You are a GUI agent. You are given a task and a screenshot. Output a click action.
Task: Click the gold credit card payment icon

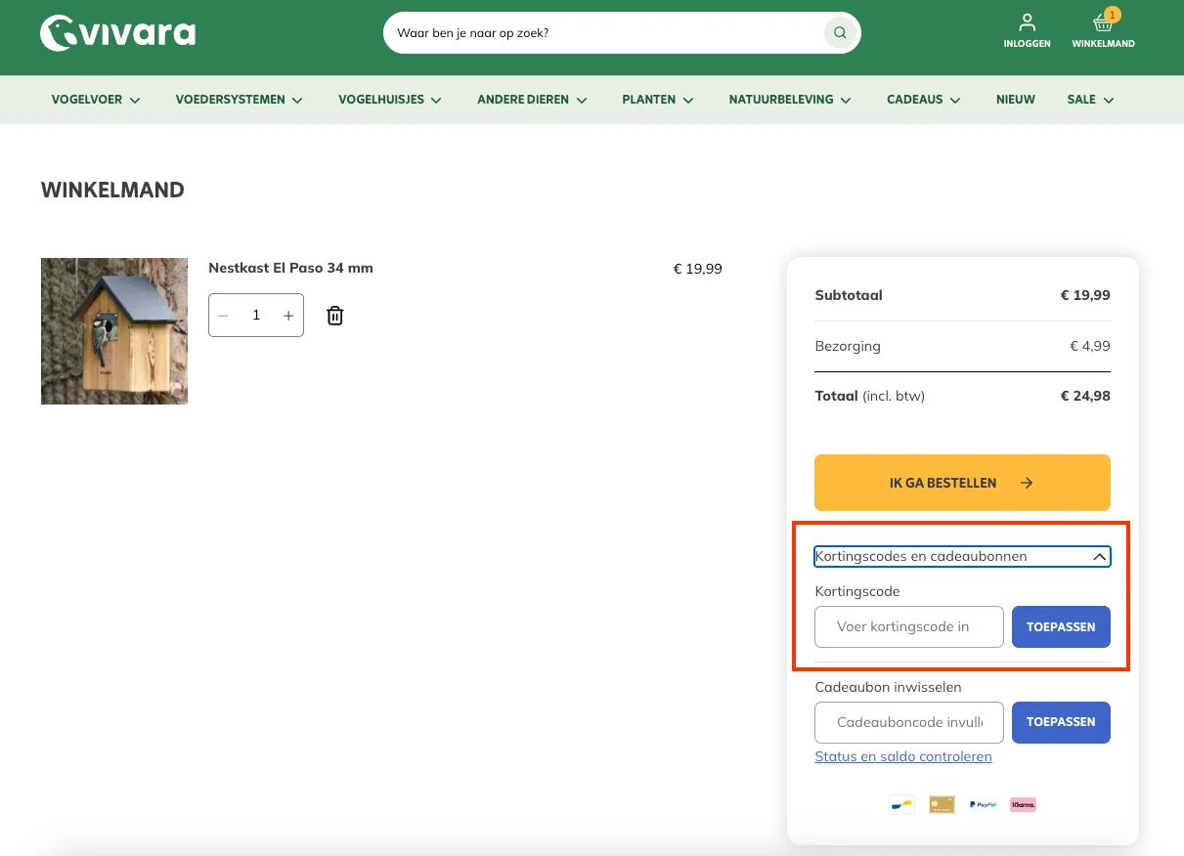tap(942, 803)
